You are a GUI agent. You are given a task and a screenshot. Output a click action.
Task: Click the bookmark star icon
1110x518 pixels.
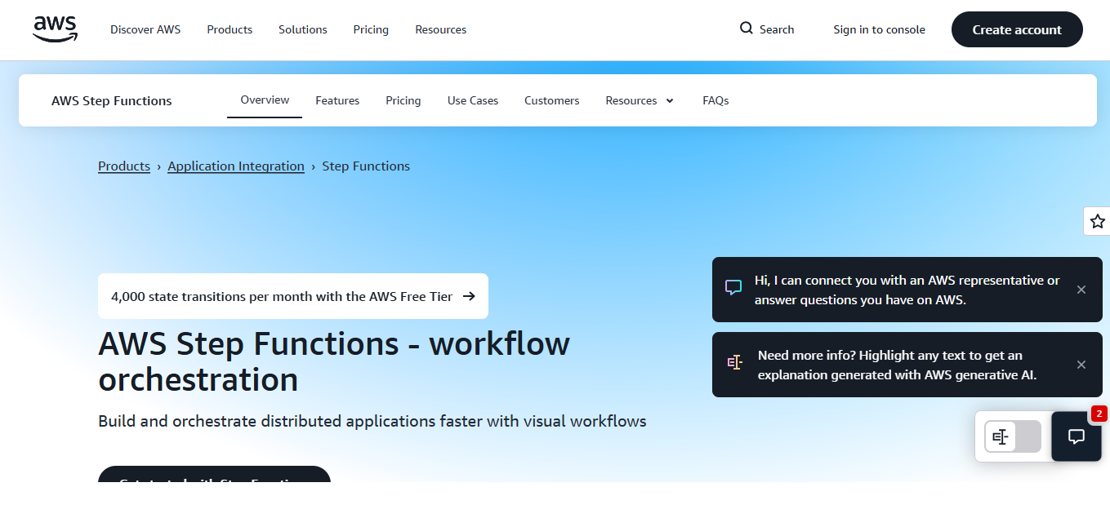click(1097, 221)
